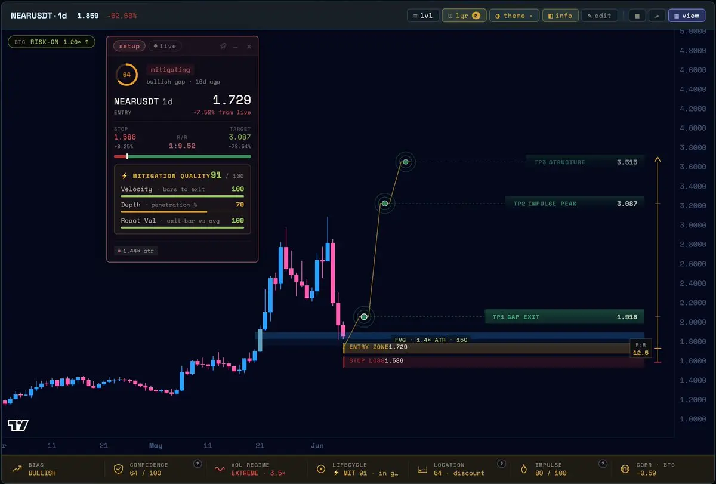
Task: Select the TP3 STRUCTURE 3.515 label
Action: point(585,162)
